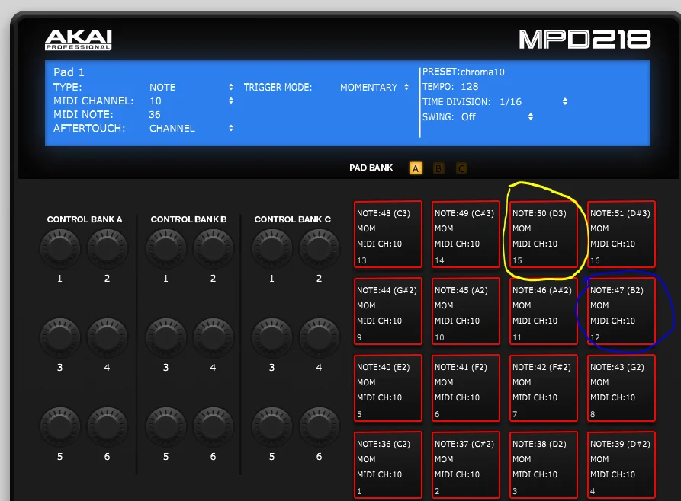Click the MIDI NOTE value 36

click(155, 115)
